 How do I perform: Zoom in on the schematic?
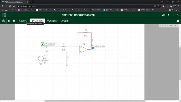[x=171, y=26]
